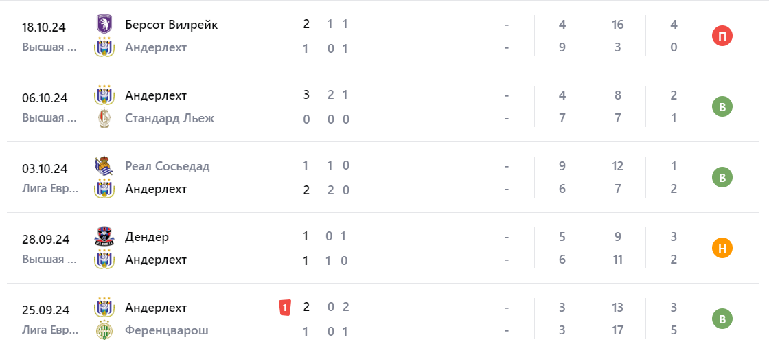This screenshot has width=769, height=355.
Task: Select the 18.10.24 match date
Action: click(x=45, y=27)
